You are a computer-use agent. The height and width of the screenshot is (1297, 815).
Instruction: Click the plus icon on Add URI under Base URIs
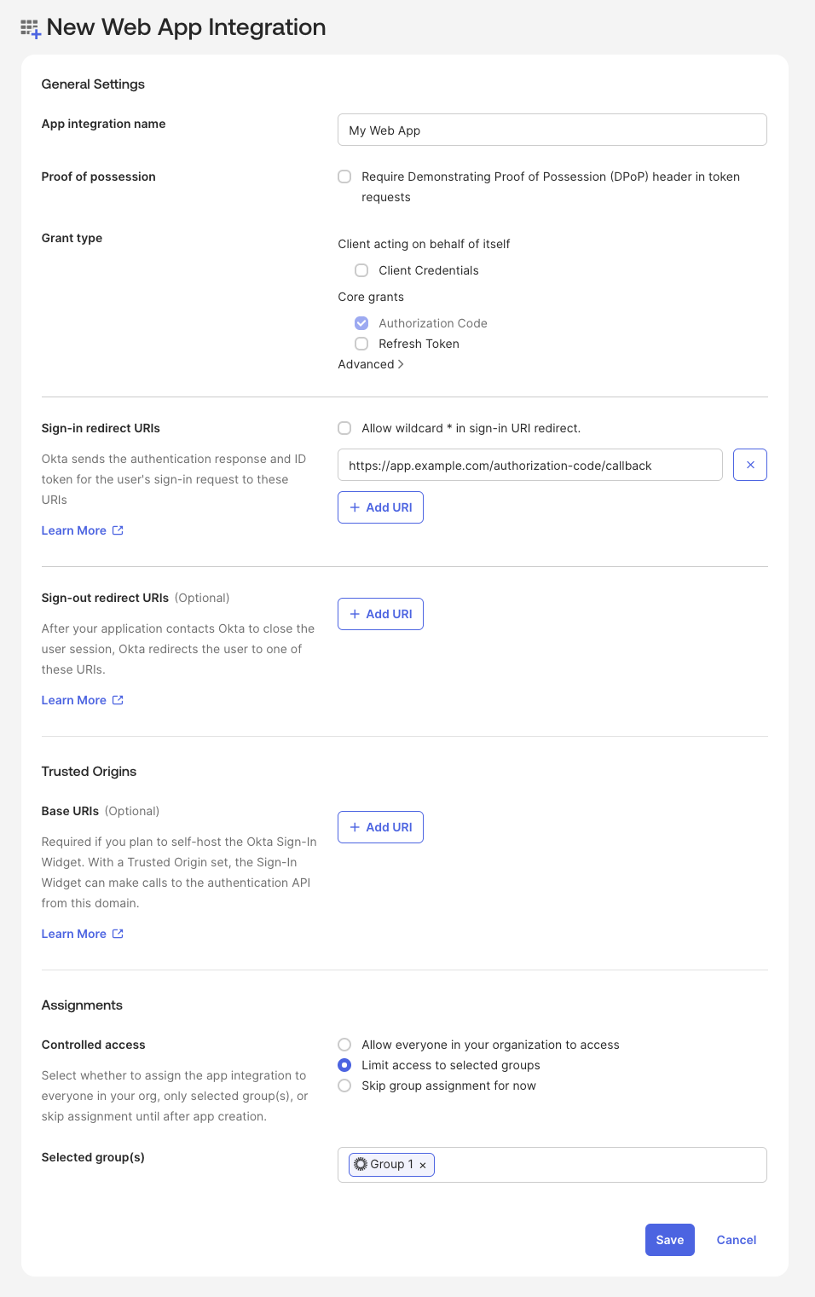(x=355, y=826)
